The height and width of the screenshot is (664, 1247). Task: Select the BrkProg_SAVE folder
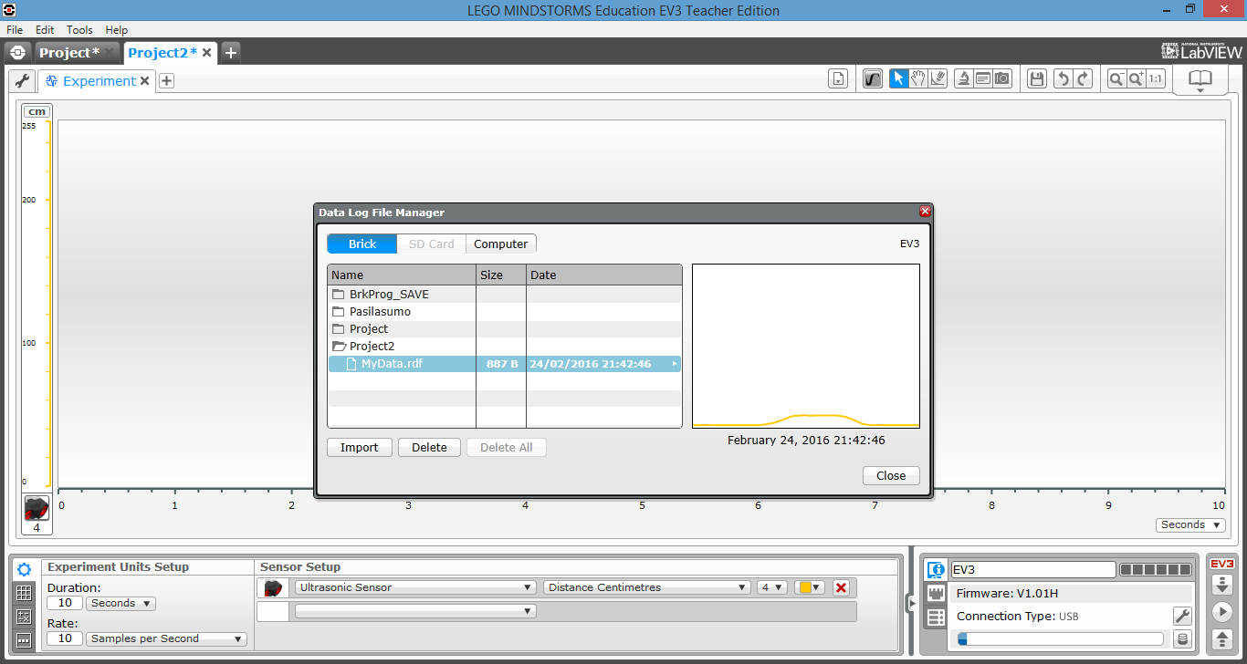tap(505, 294)
